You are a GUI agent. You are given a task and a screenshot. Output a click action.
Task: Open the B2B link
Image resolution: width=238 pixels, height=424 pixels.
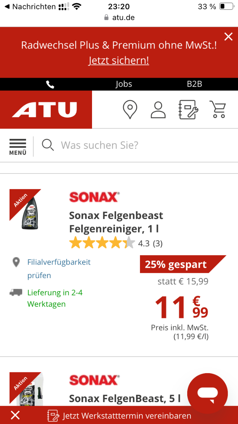194,84
